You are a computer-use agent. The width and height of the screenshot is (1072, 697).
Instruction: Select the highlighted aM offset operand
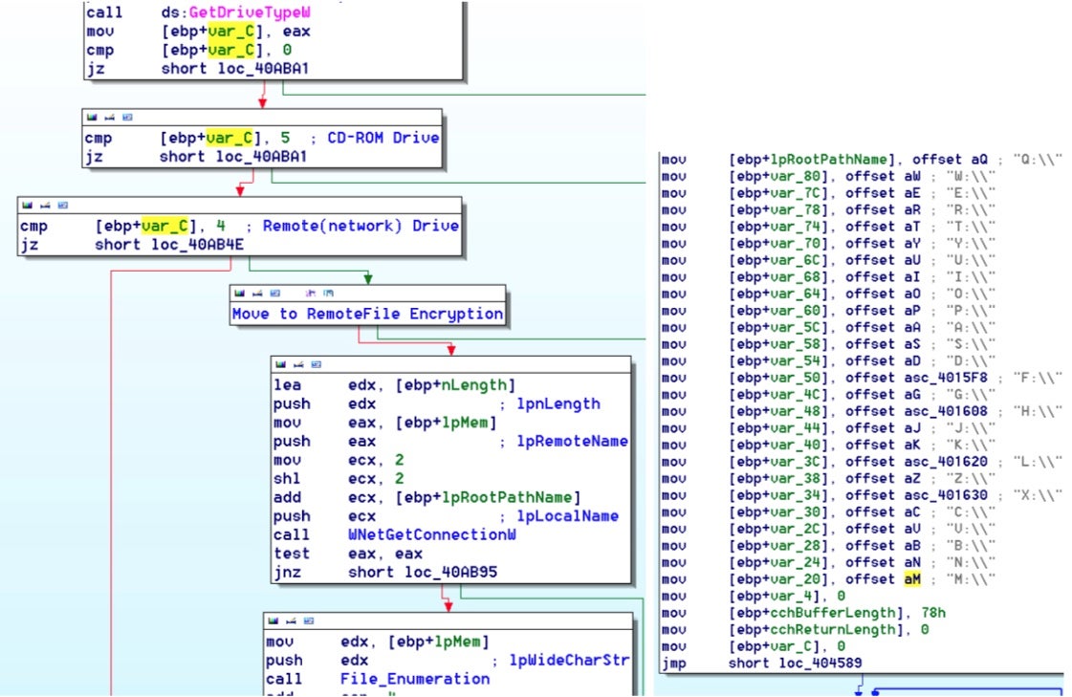(x=912, y=579)
